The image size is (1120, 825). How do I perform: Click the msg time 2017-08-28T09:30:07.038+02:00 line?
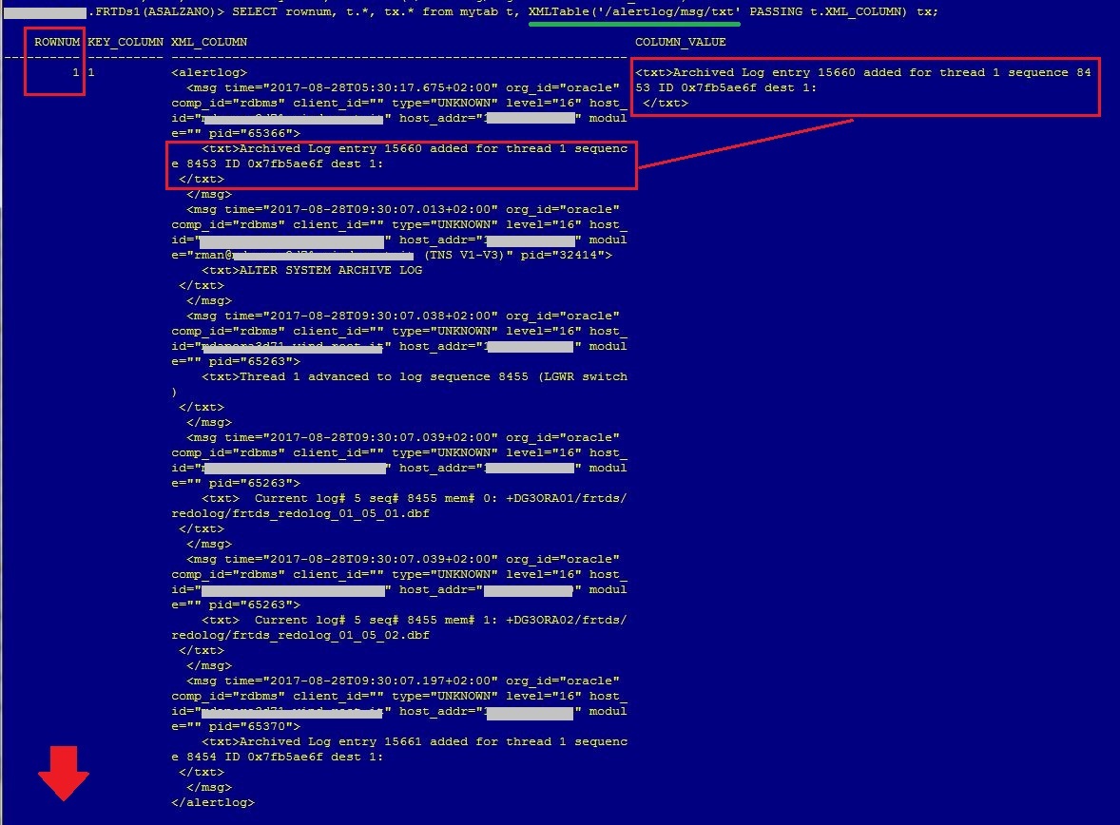click(x=403, y=317)
